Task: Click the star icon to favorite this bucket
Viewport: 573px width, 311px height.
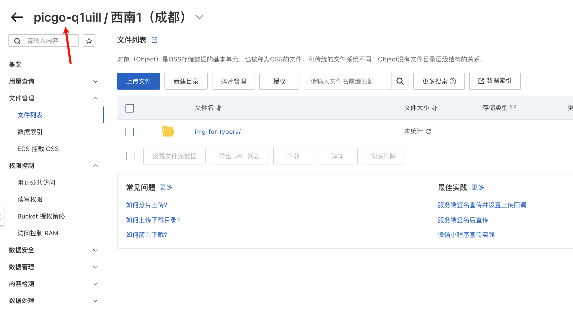Action: 89,41
